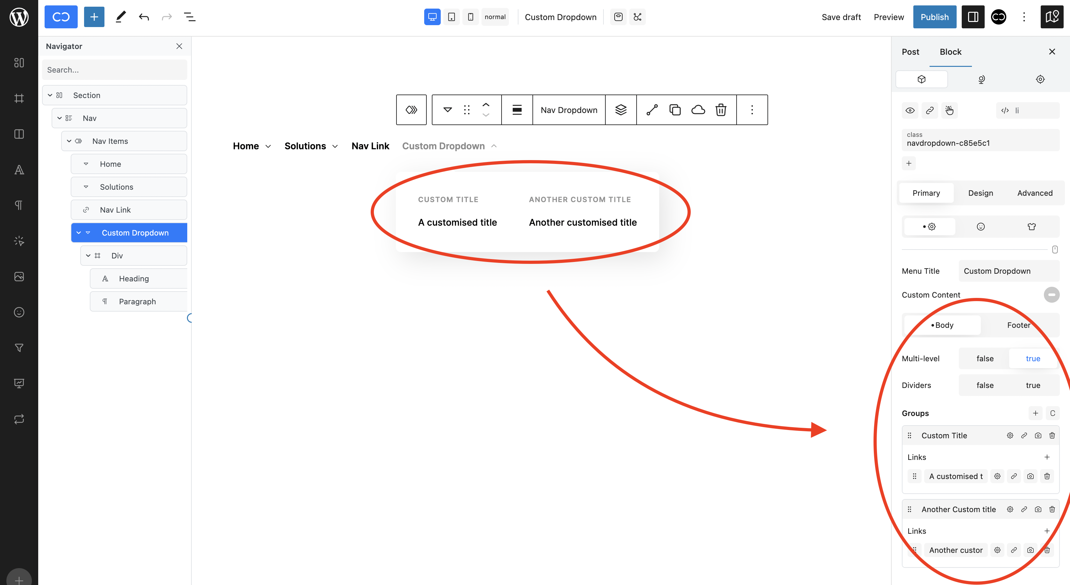Add a new group with plus icon
Image resolution: width=1070 pixels, height=585 pixels.
tap(1035, 413)
